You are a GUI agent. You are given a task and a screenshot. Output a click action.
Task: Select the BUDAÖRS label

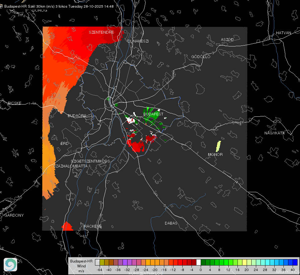77,116
